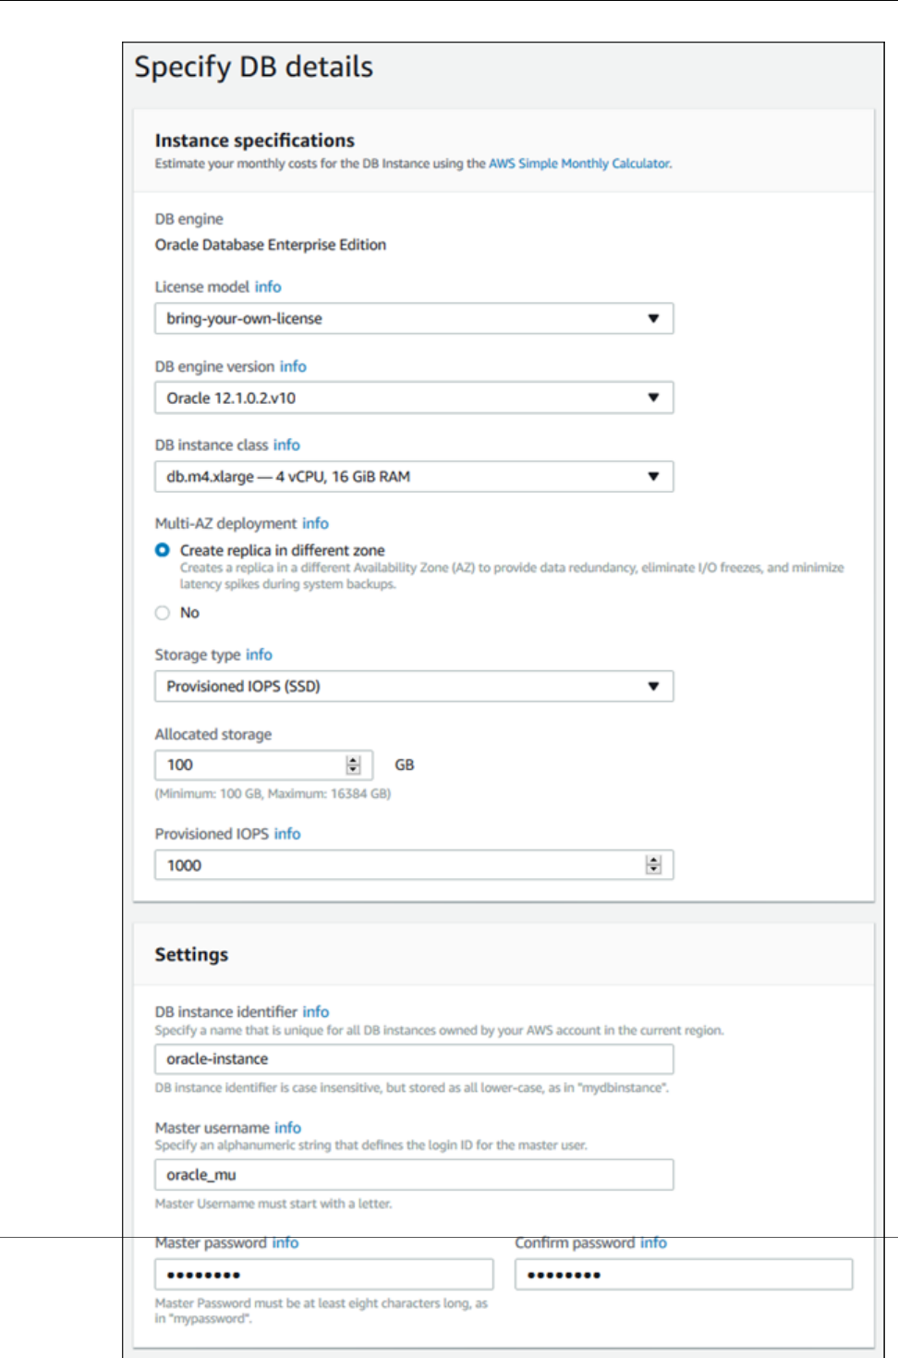Open the Master username info link
Screen dimensions: 898x1358
pyautogui.click(x=287, y=1128)
